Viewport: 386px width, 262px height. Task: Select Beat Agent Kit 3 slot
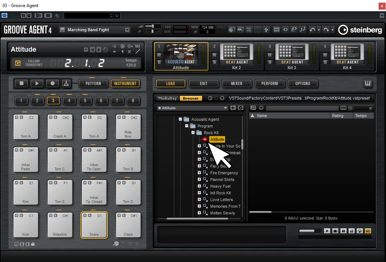click(x=292, y=56)
